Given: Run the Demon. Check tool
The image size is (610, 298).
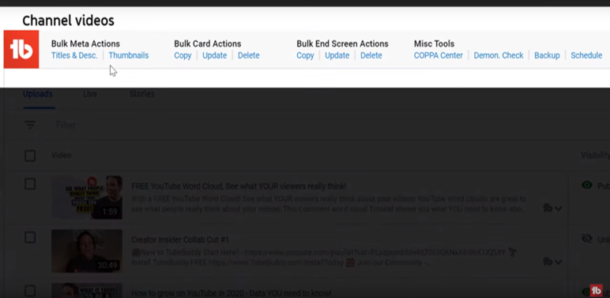Looking at the screenshot, I should [x=499, y=55].
